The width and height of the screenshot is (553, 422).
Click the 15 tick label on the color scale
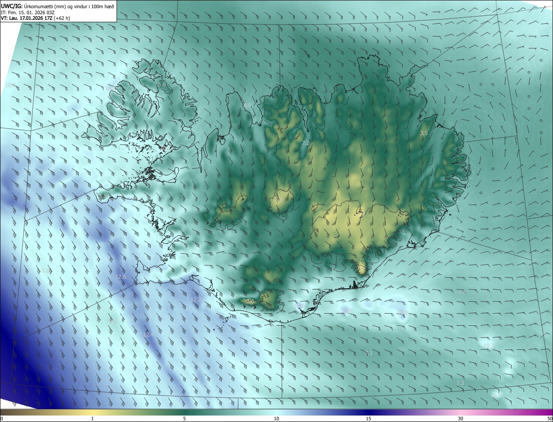369,419
